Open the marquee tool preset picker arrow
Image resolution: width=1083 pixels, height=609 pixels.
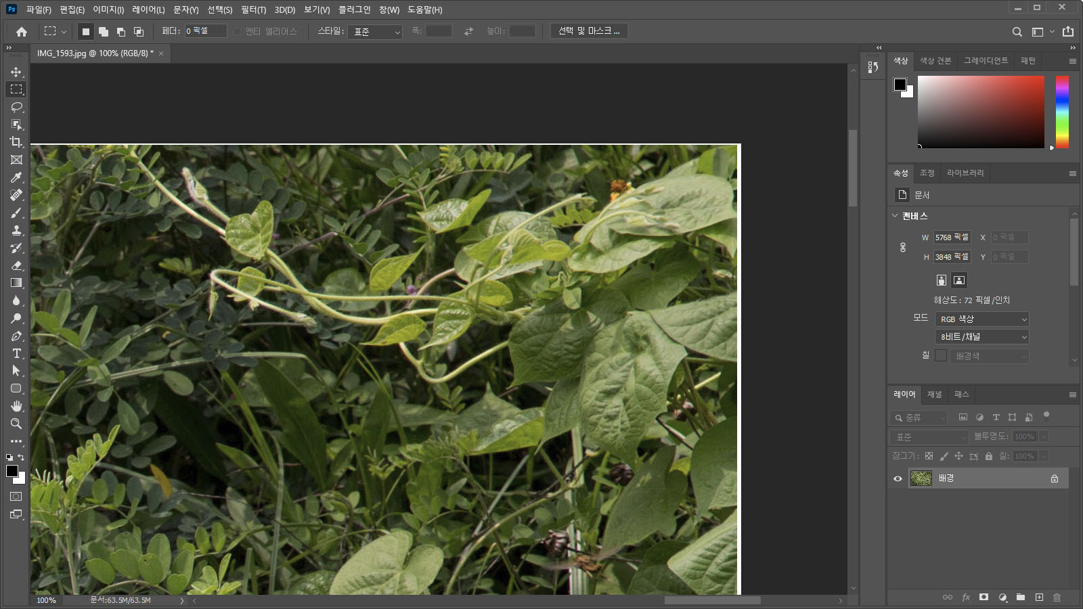64,32
